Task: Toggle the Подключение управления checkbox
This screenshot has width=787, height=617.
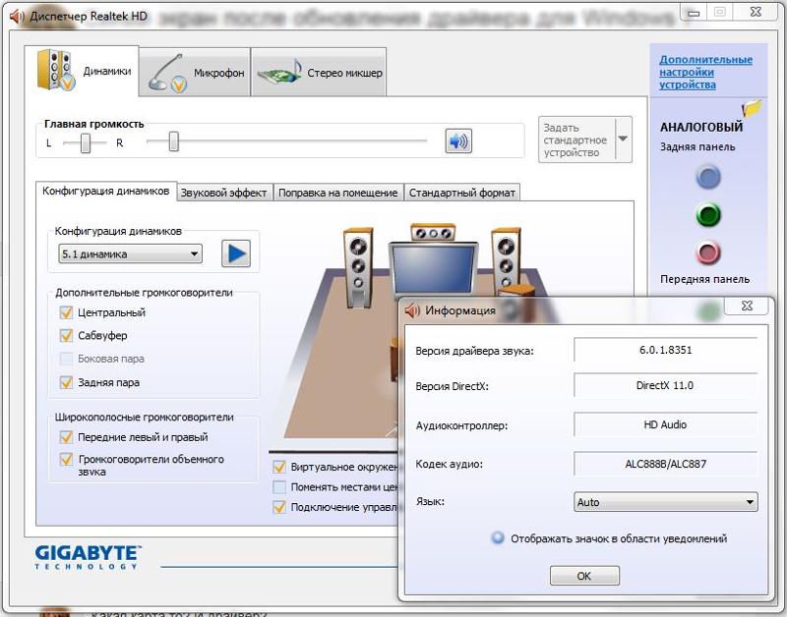Action: pyautogui.click(x=279, y=507)
